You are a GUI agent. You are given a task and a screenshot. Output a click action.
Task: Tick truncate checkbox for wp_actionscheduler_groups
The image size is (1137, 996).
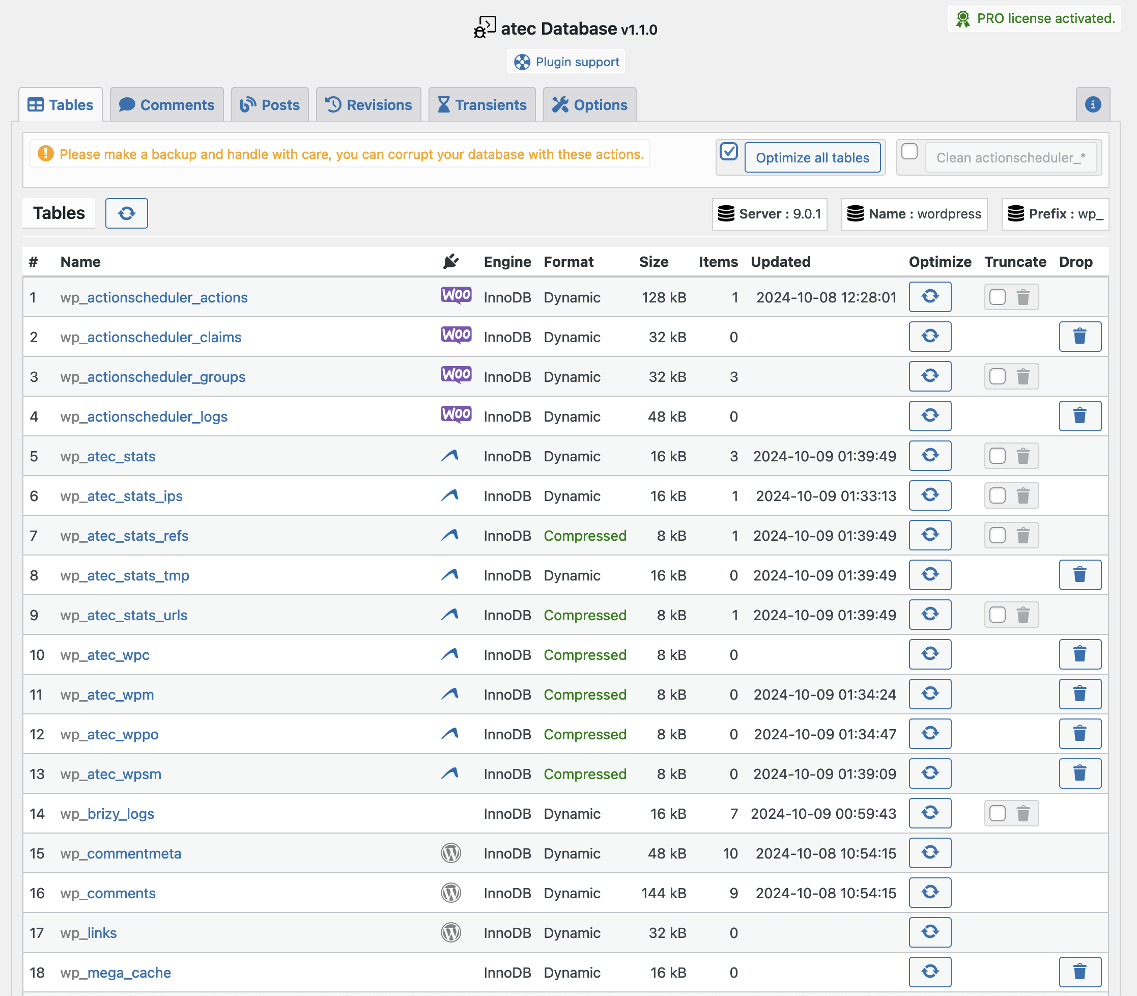click(x=998, y=377)
